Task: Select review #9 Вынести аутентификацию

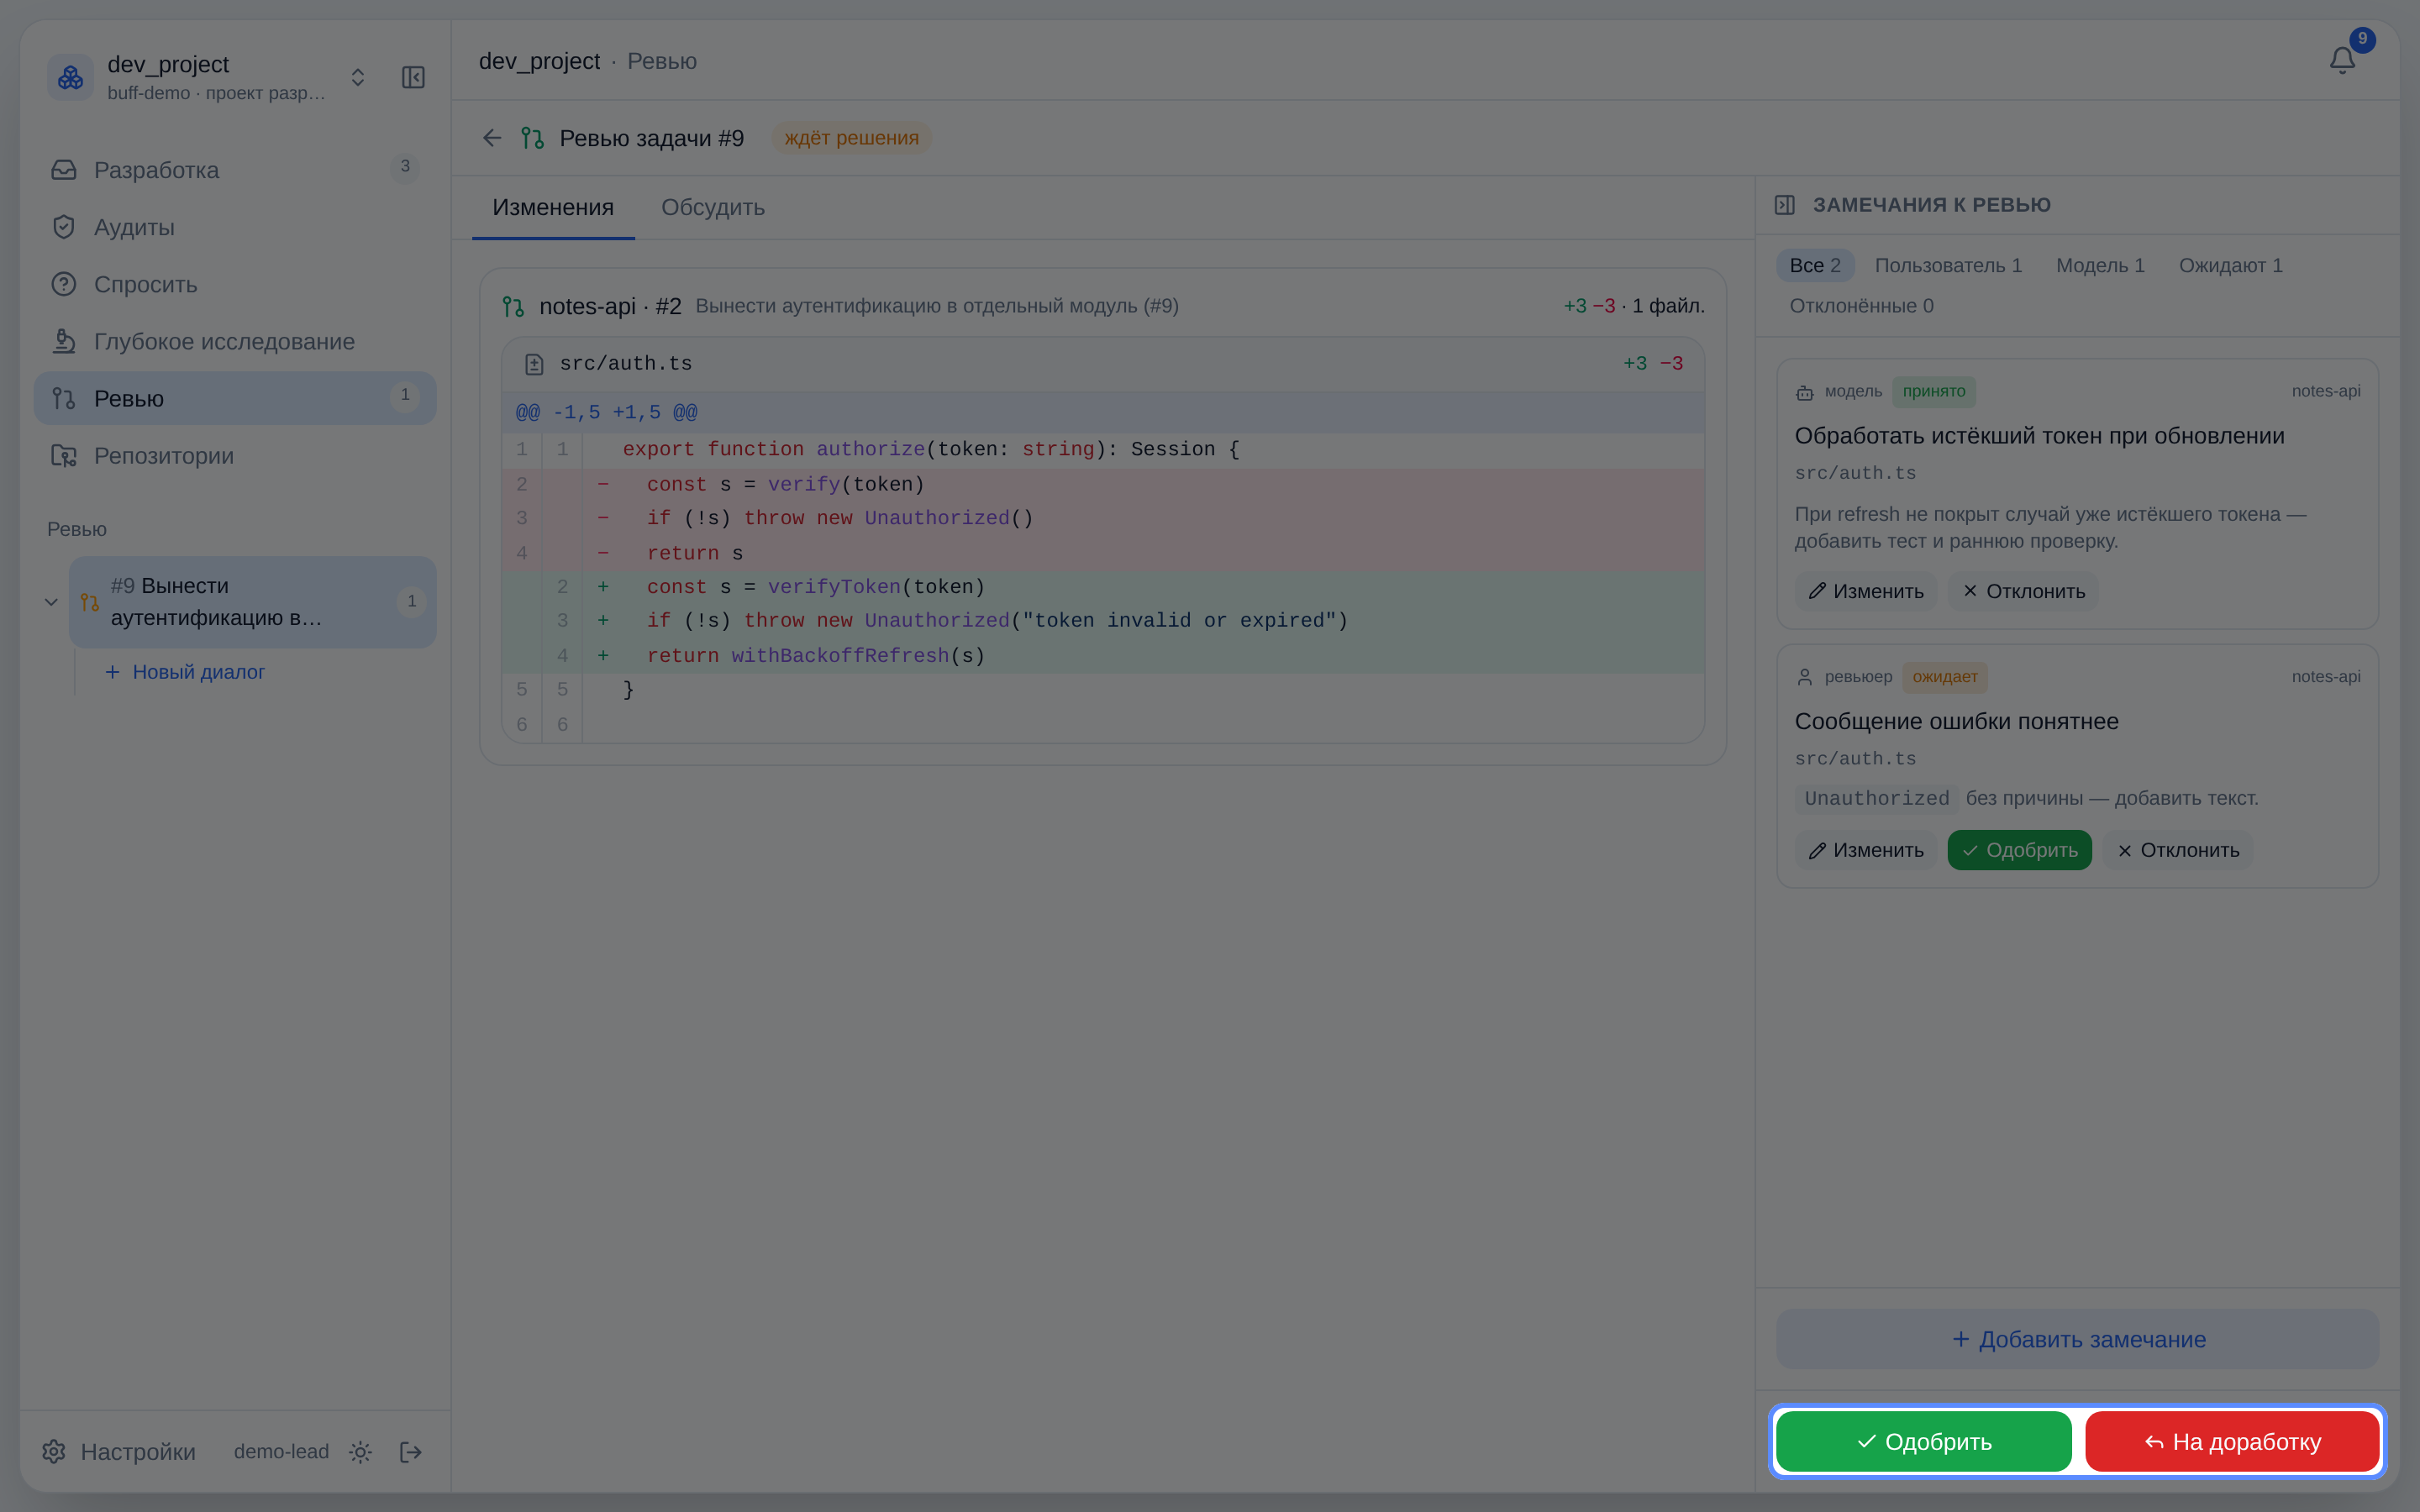Action: (252, 602)
